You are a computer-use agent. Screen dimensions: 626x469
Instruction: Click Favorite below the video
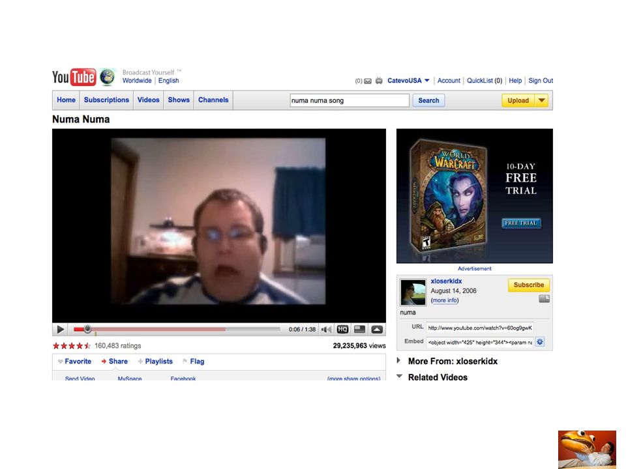click(74, 362)
